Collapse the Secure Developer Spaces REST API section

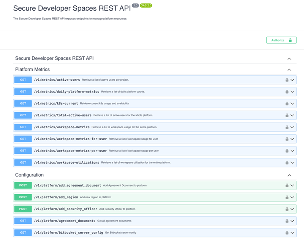(290, 58)
